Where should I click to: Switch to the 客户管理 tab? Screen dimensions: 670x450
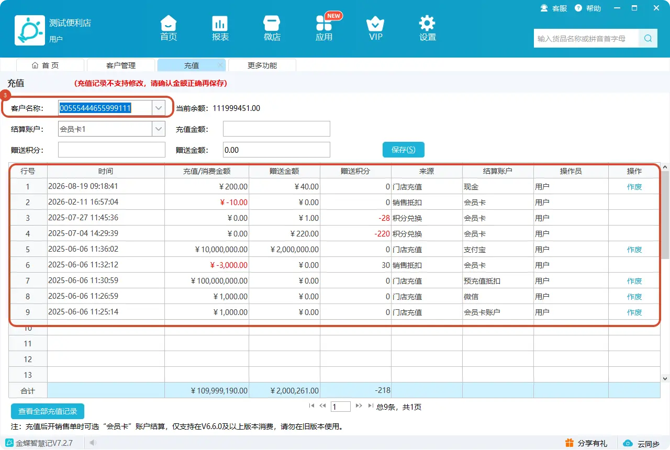[x=121, y=65]
